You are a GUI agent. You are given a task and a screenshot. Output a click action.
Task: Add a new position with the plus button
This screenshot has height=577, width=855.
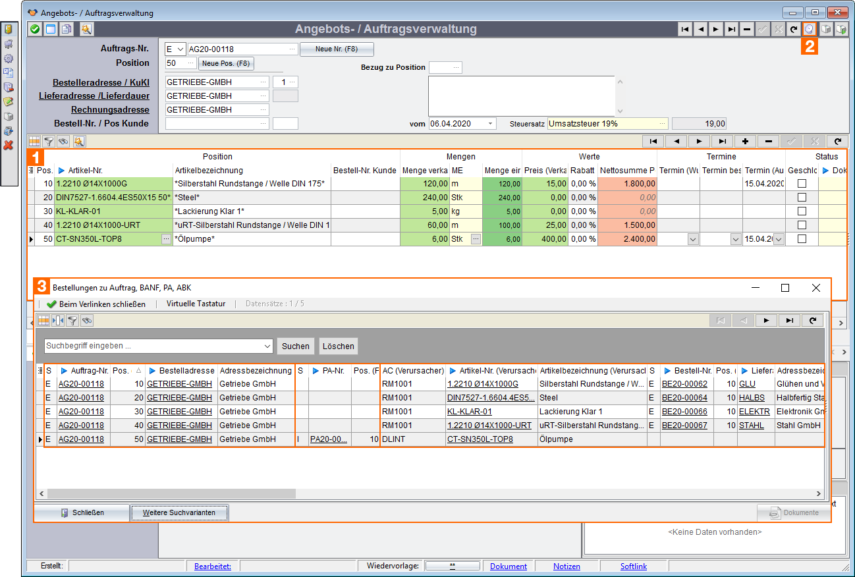click(745, 141)
